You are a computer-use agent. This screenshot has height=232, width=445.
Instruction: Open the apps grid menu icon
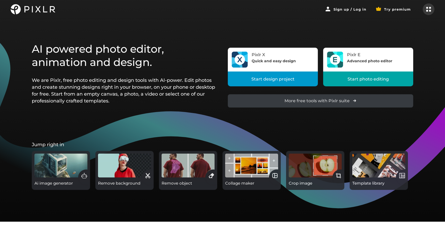(x=428, y=9)
